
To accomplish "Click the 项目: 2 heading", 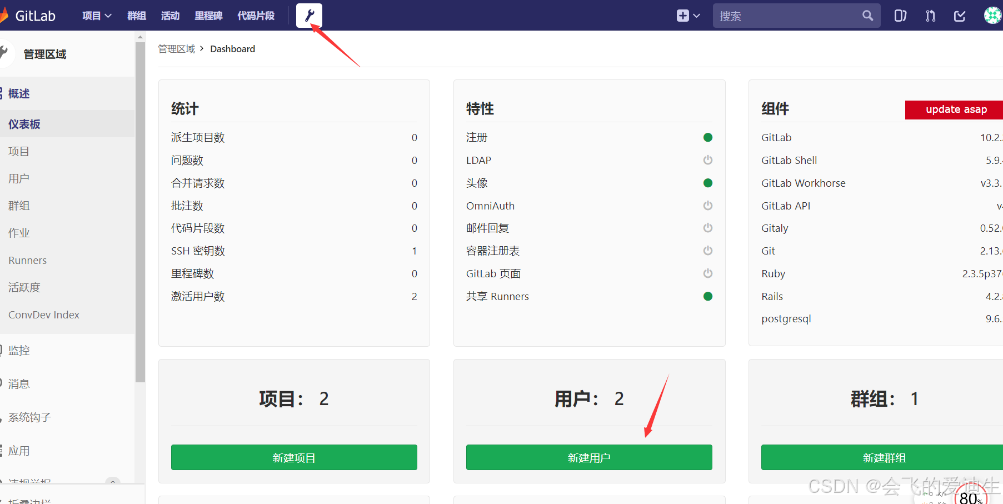I will click(x=294, y=398).
